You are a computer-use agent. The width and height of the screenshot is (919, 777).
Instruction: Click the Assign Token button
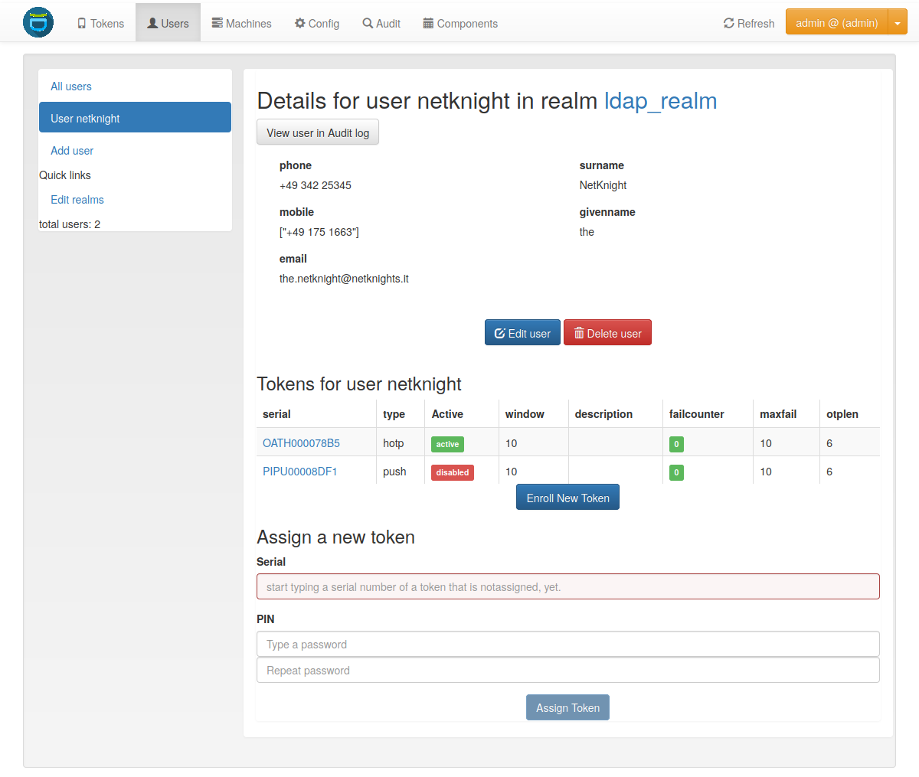pos(567,707)
